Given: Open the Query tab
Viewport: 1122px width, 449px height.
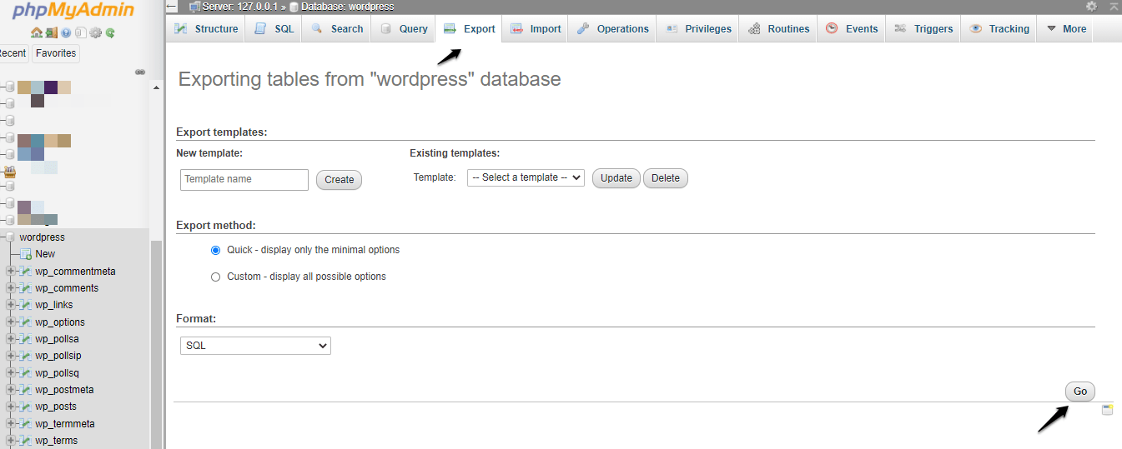Looking at the screenshot, I should coord(404,28).
